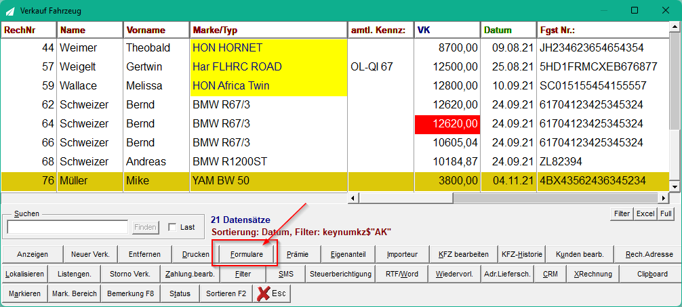Viewport: 682px width, 307px height.
Task: Click the Steuerberichtigung button
Action: tap(340, 274)
